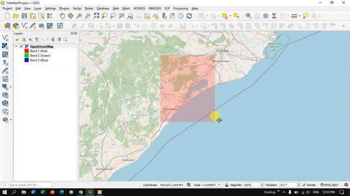The image size is (350, 196).
Task: Click the Magnifier spin box stepper
Action: coord(262,185)
